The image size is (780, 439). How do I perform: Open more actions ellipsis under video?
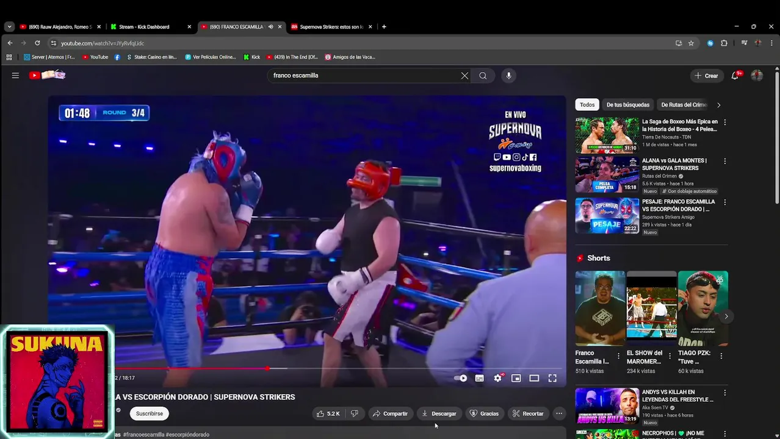click(559, 413)
